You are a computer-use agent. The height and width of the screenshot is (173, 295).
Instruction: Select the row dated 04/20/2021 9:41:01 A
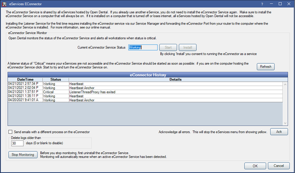145,100
